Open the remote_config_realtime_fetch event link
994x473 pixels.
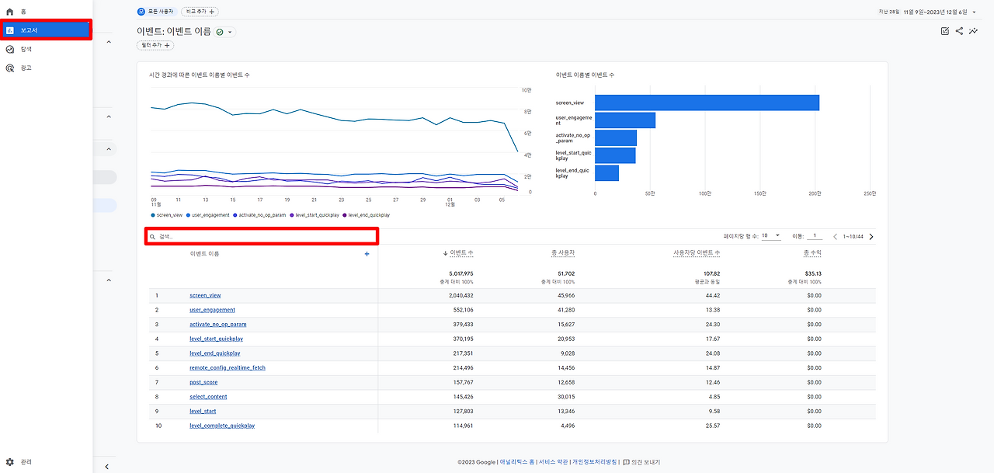tap(228, 367)
